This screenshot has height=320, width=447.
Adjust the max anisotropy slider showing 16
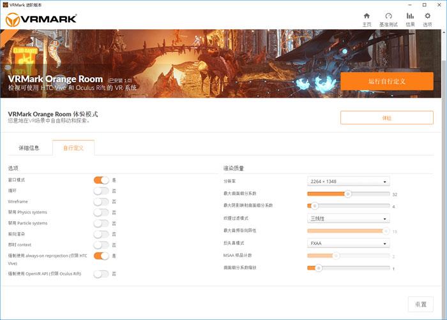tap(349, 231)
